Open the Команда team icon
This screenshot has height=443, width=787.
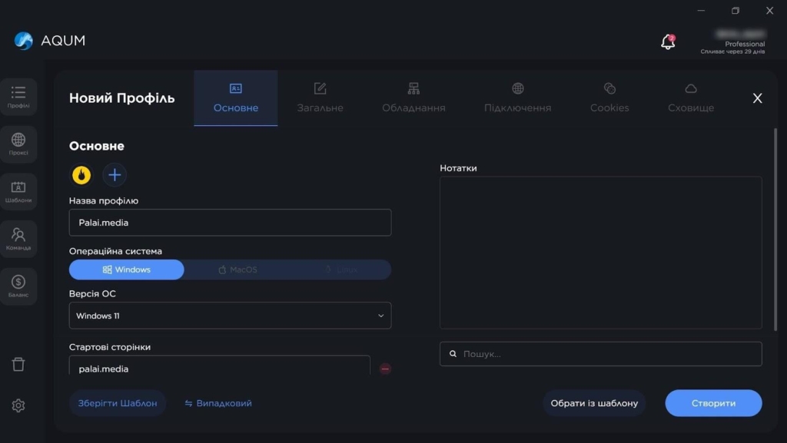click(18, 239)
